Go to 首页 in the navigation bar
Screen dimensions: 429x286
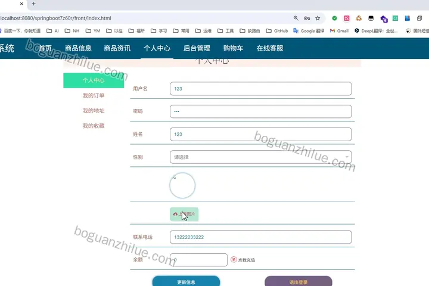pos(45,48)
